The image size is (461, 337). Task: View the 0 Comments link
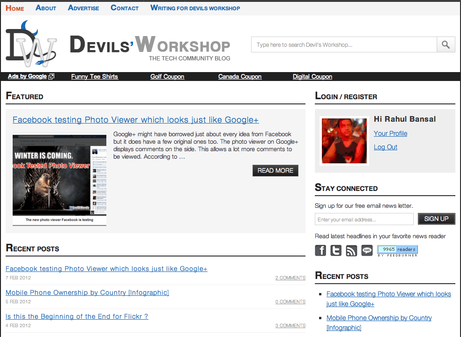290,302
